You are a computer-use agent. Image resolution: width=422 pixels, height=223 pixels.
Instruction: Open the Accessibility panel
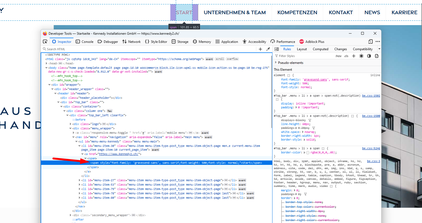pyautogui.click(x=254, y=41)
